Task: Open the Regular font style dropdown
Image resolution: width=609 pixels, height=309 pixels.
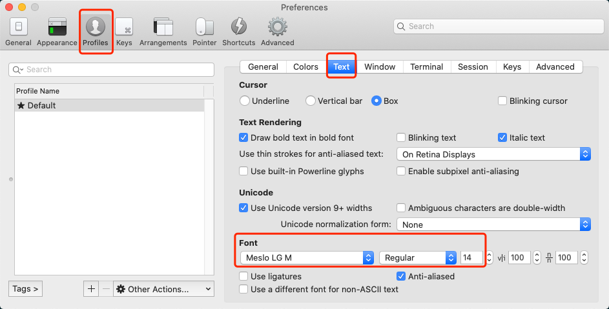Action: (418, 258)
